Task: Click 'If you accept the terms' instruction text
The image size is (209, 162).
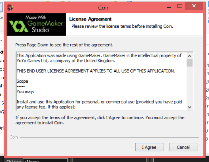Action: pos(100,120)
